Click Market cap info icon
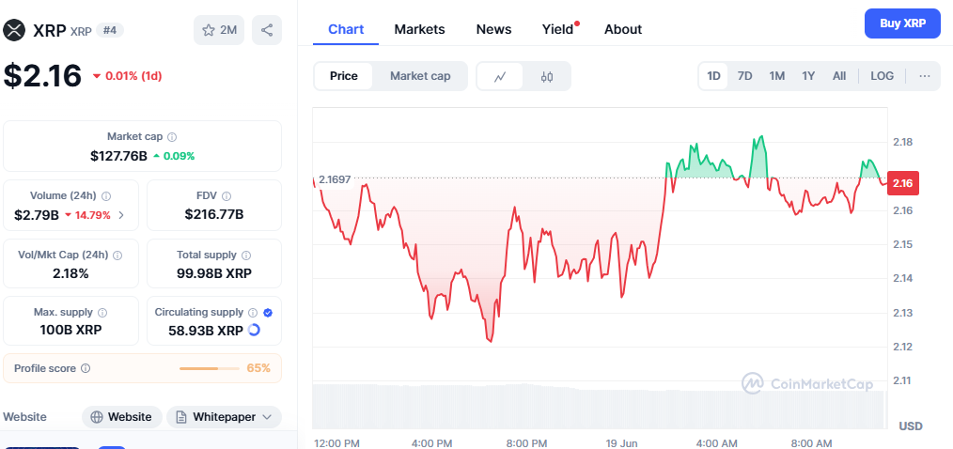The width and height of the screenshot is (953, 449). [x=172, y=137]
